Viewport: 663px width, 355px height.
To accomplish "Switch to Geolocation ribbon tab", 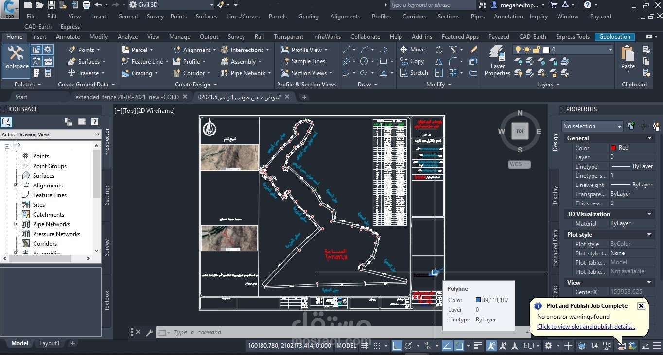I will [614, 37].
